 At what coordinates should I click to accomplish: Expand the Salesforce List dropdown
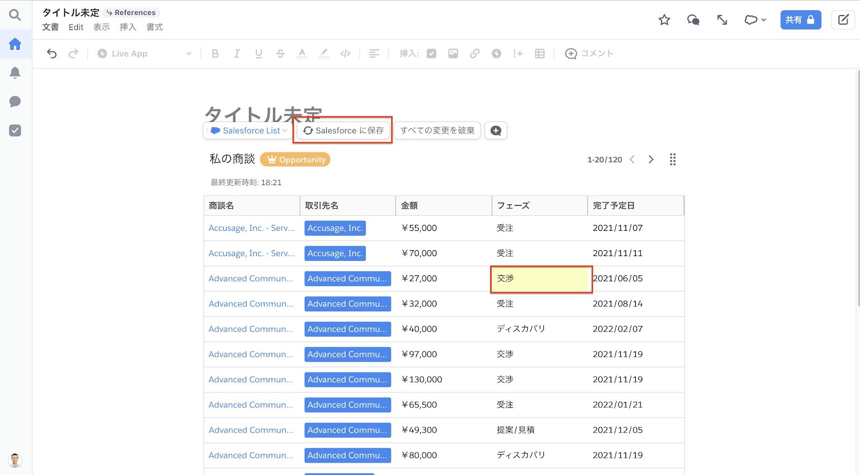point(248,130)
